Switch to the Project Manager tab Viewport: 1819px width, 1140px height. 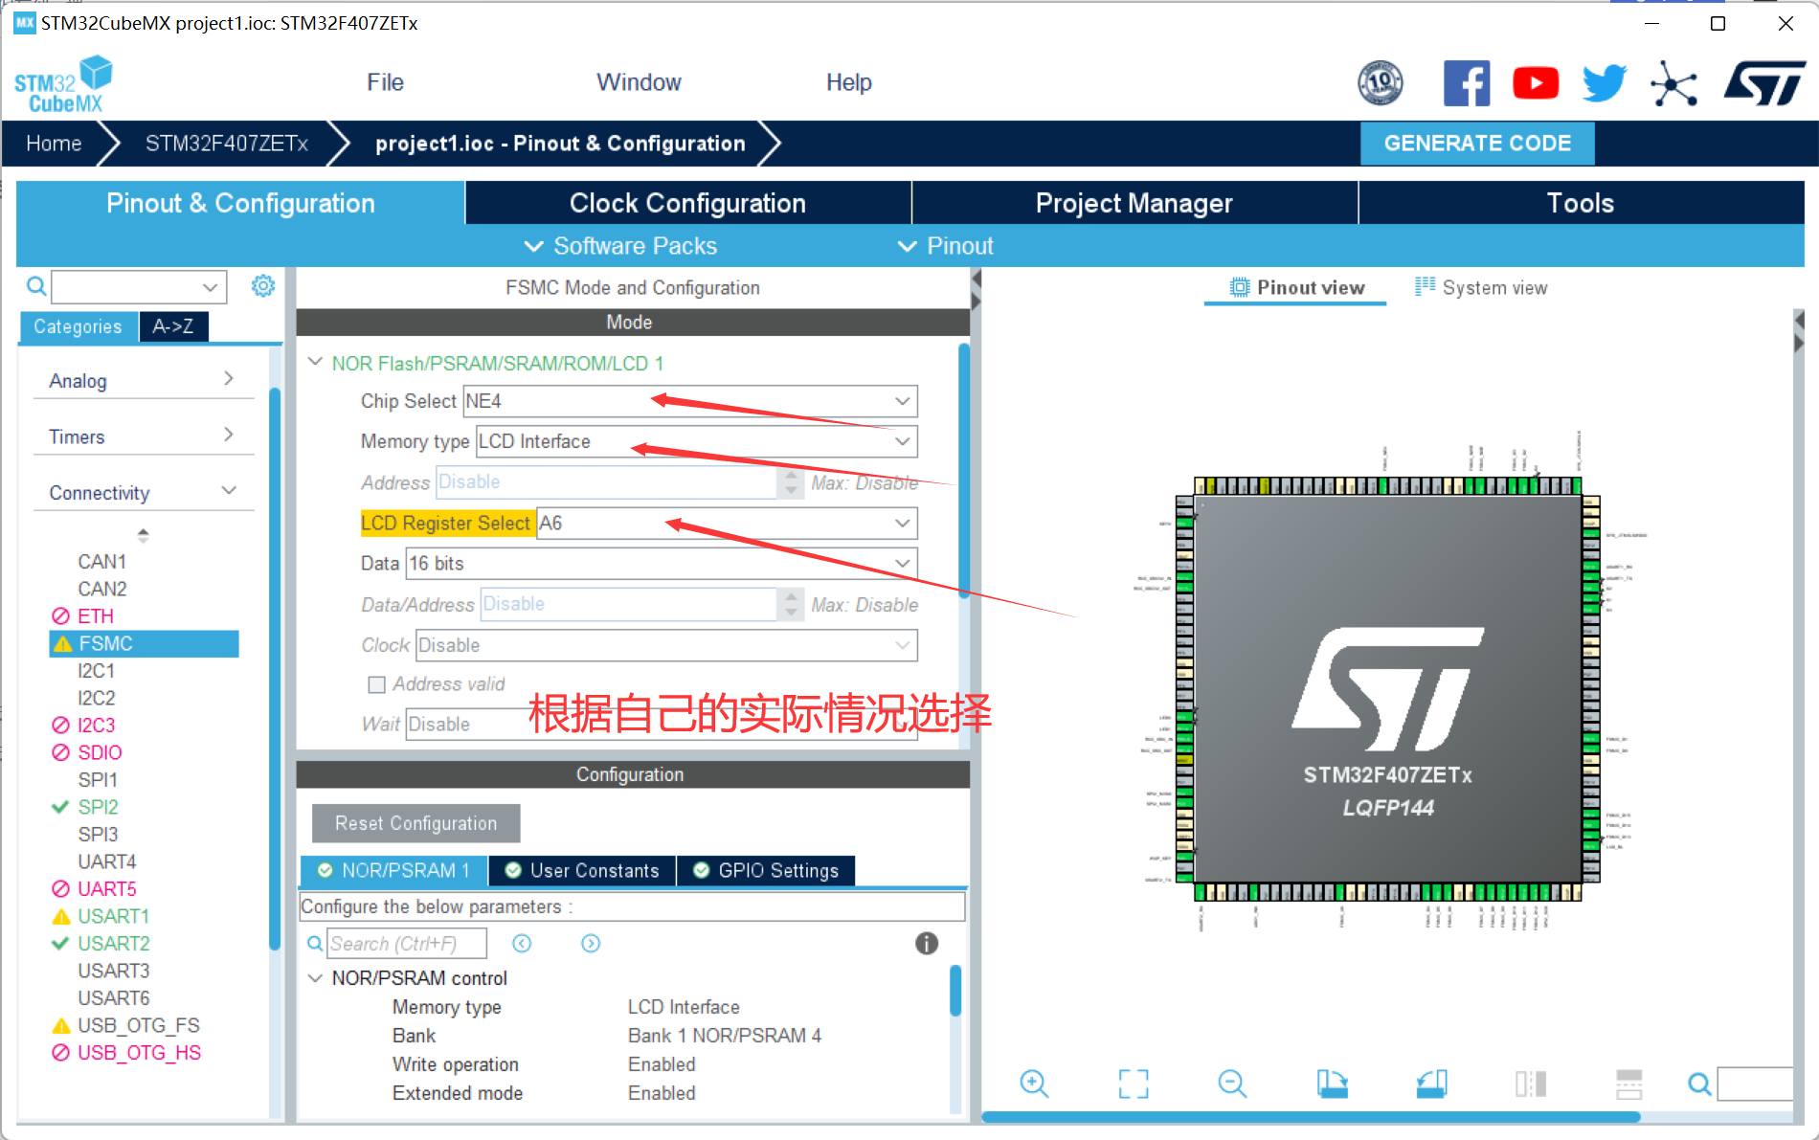coord(1134,203)
